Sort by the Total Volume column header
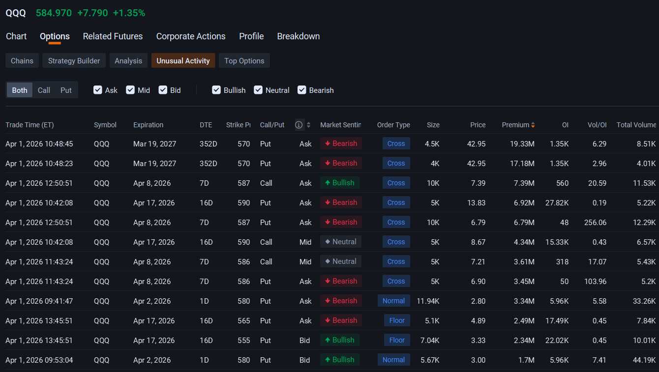The height and width of the screenshot is (372, 659). point(636,125)
